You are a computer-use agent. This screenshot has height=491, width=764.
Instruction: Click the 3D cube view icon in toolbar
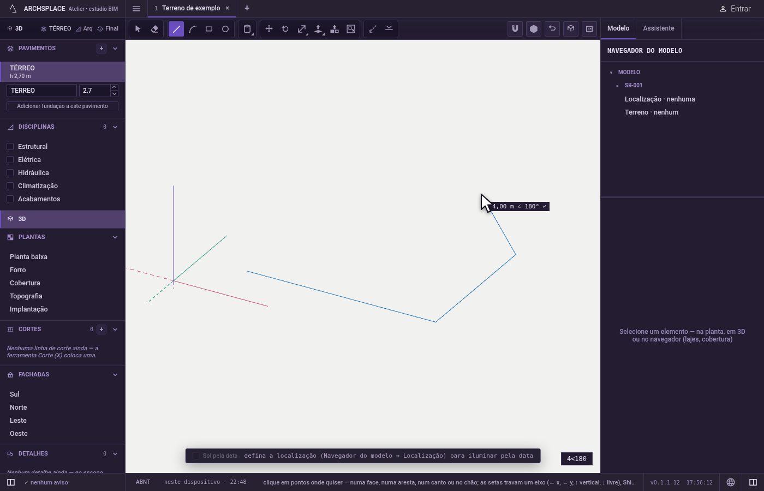(571, 29)
